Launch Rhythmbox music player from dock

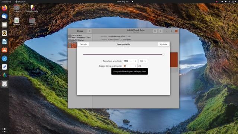tap(4, 33)
